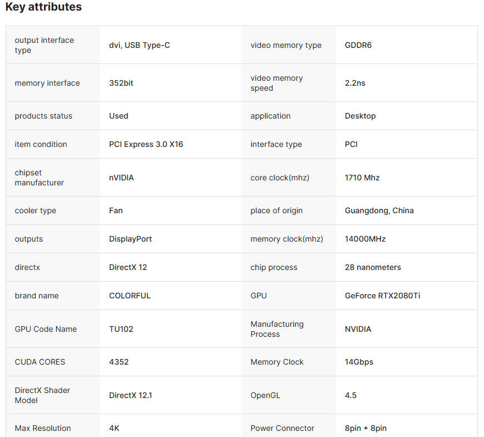Image resolution: width=484 pixels, height=437 pixels.
Task: Select the 'CUDA CORES' label
Action: click(x=40, y=362)
